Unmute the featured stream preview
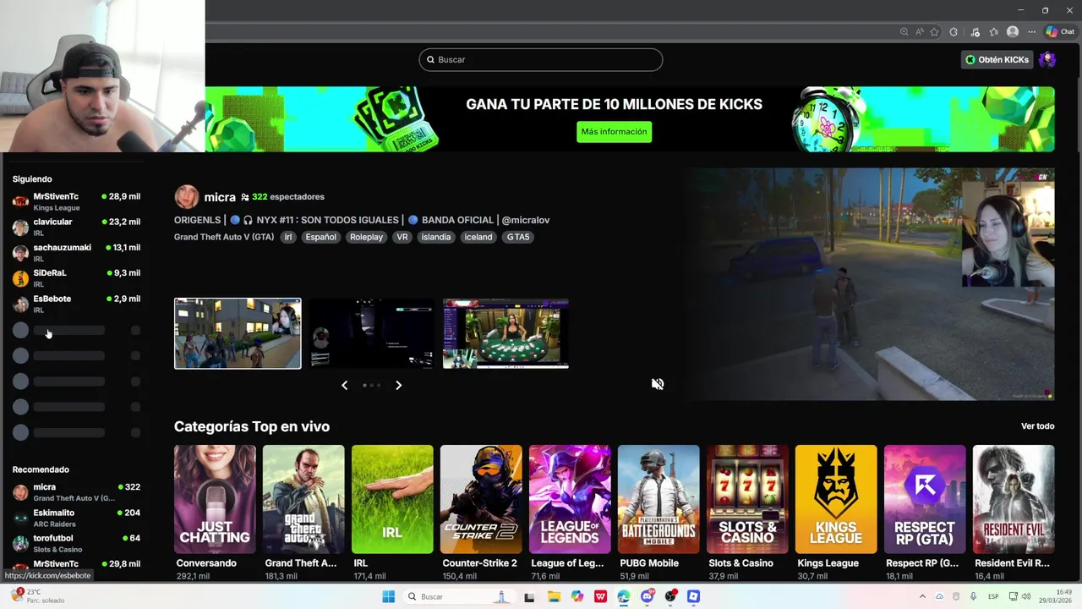This screenshot has width=1082, height=609. pos(658,384)
